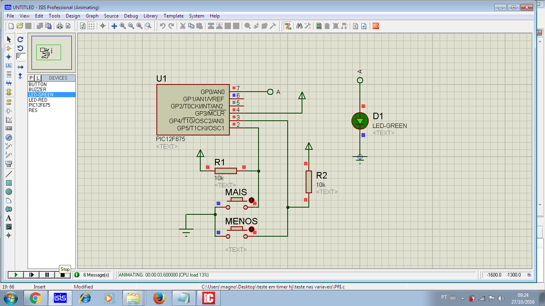Image resolution: width=545 pixels, height=306 pixels.
Task: Rotate anti-clockwise with the toolbar button
Action: [x=20, y=48]
